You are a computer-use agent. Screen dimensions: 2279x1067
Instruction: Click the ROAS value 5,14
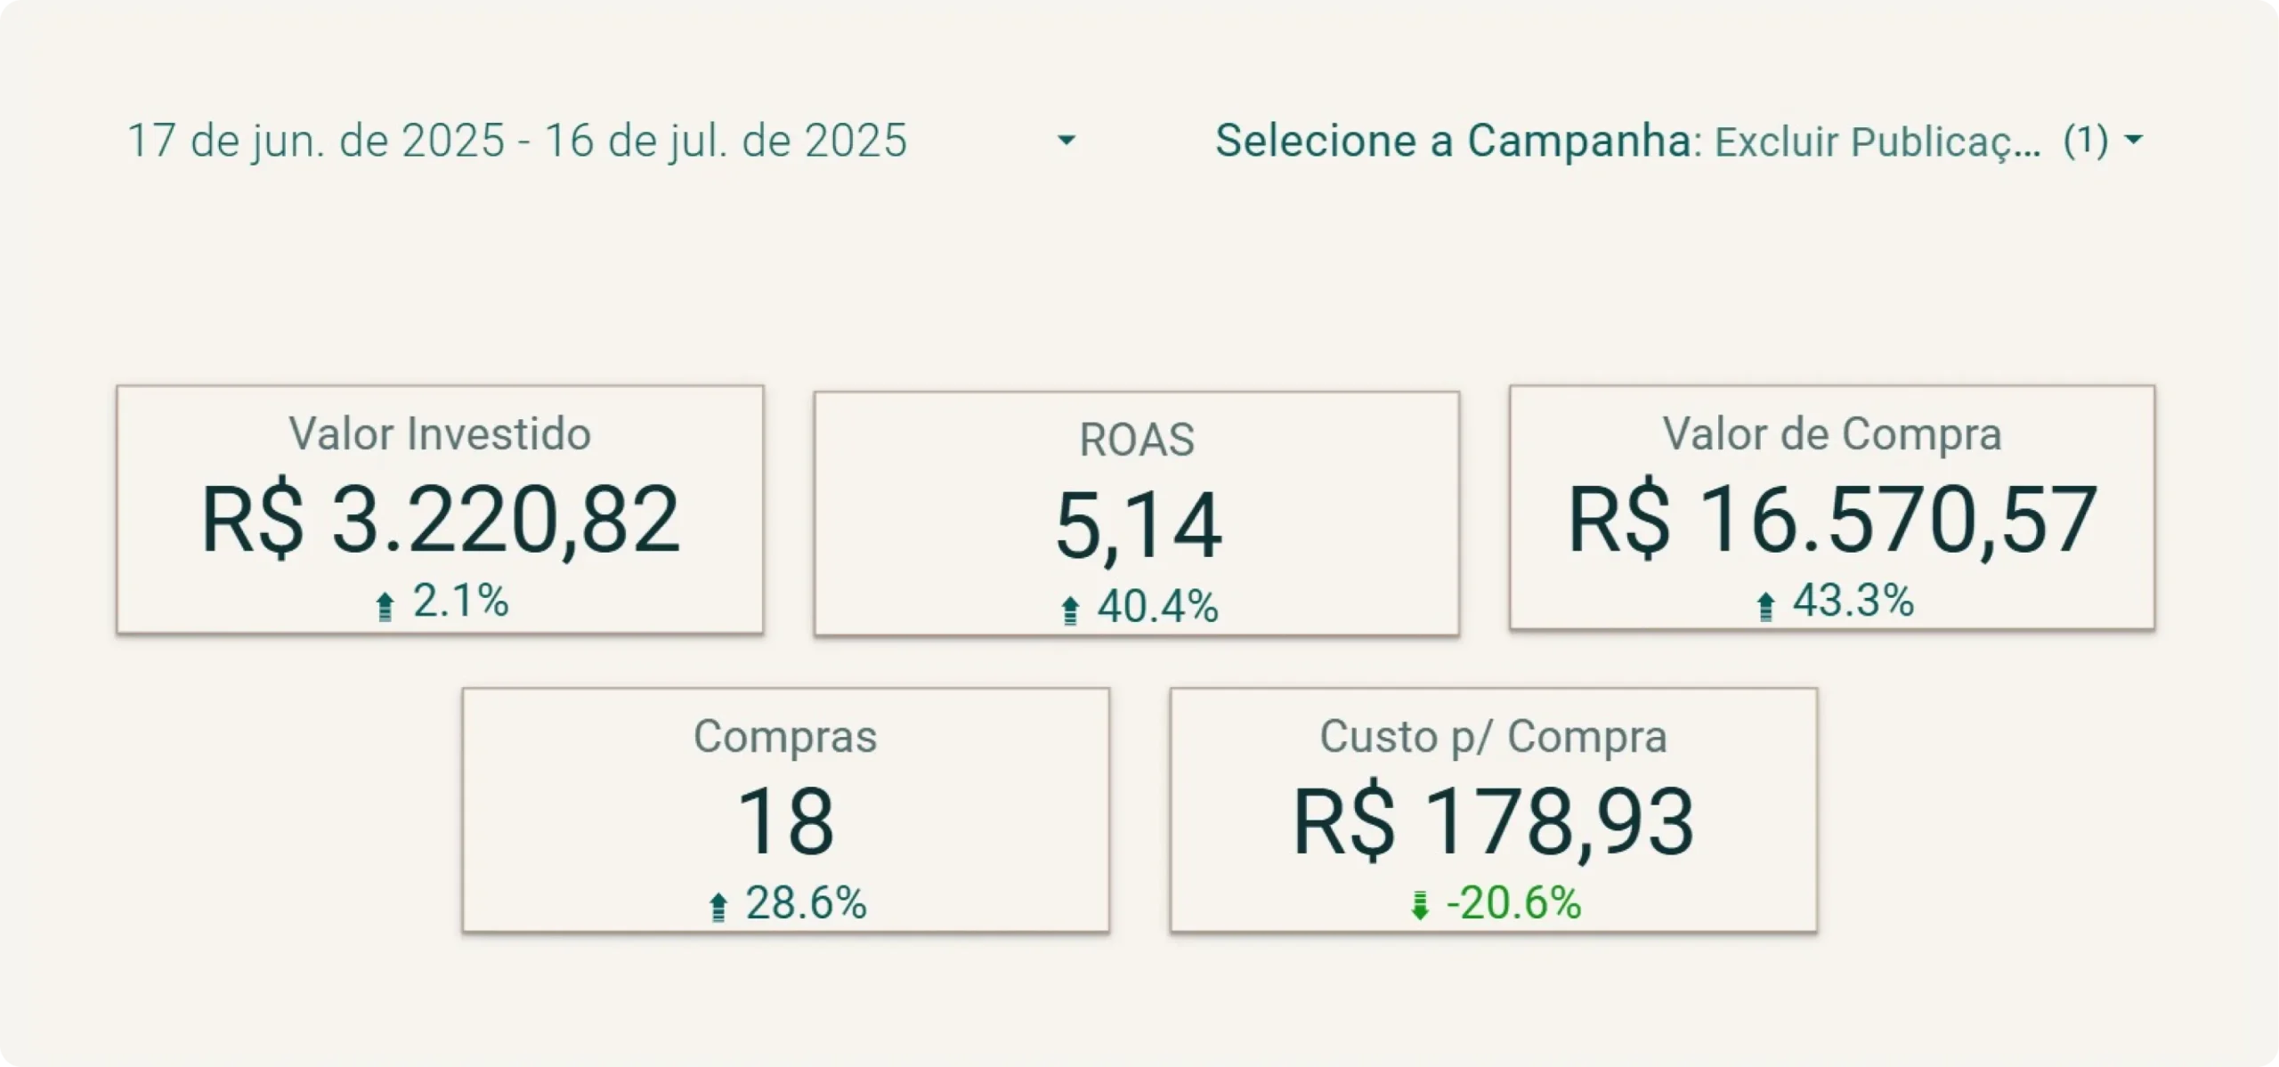click(1138, 526)
